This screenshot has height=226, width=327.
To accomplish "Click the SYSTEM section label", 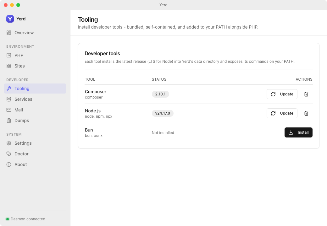I will tap(14, 134).
